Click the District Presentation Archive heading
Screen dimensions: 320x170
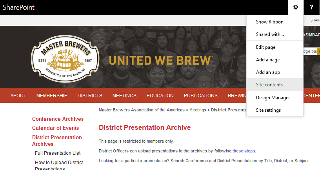[x=145, y=127]
